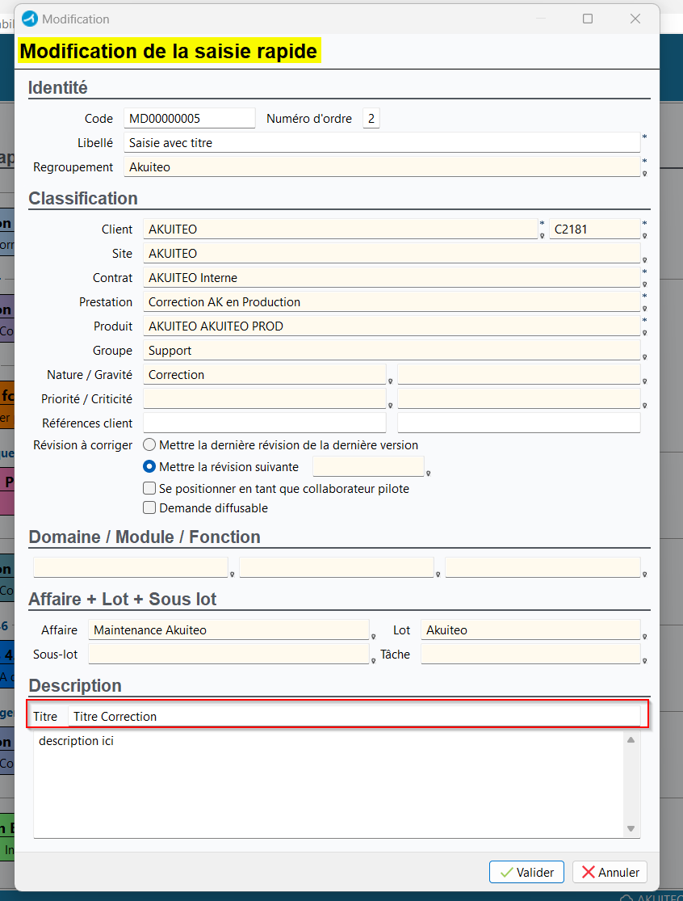Open lookup icon beside Groupe Support field

[x=644, y=357]
